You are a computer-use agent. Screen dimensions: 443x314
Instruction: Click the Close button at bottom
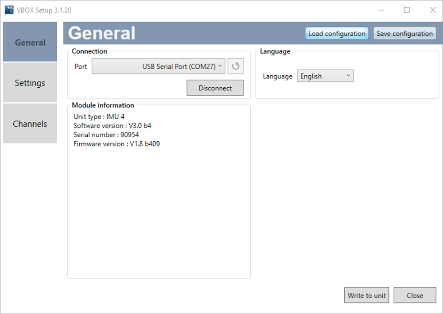click(x=415, y=295)
